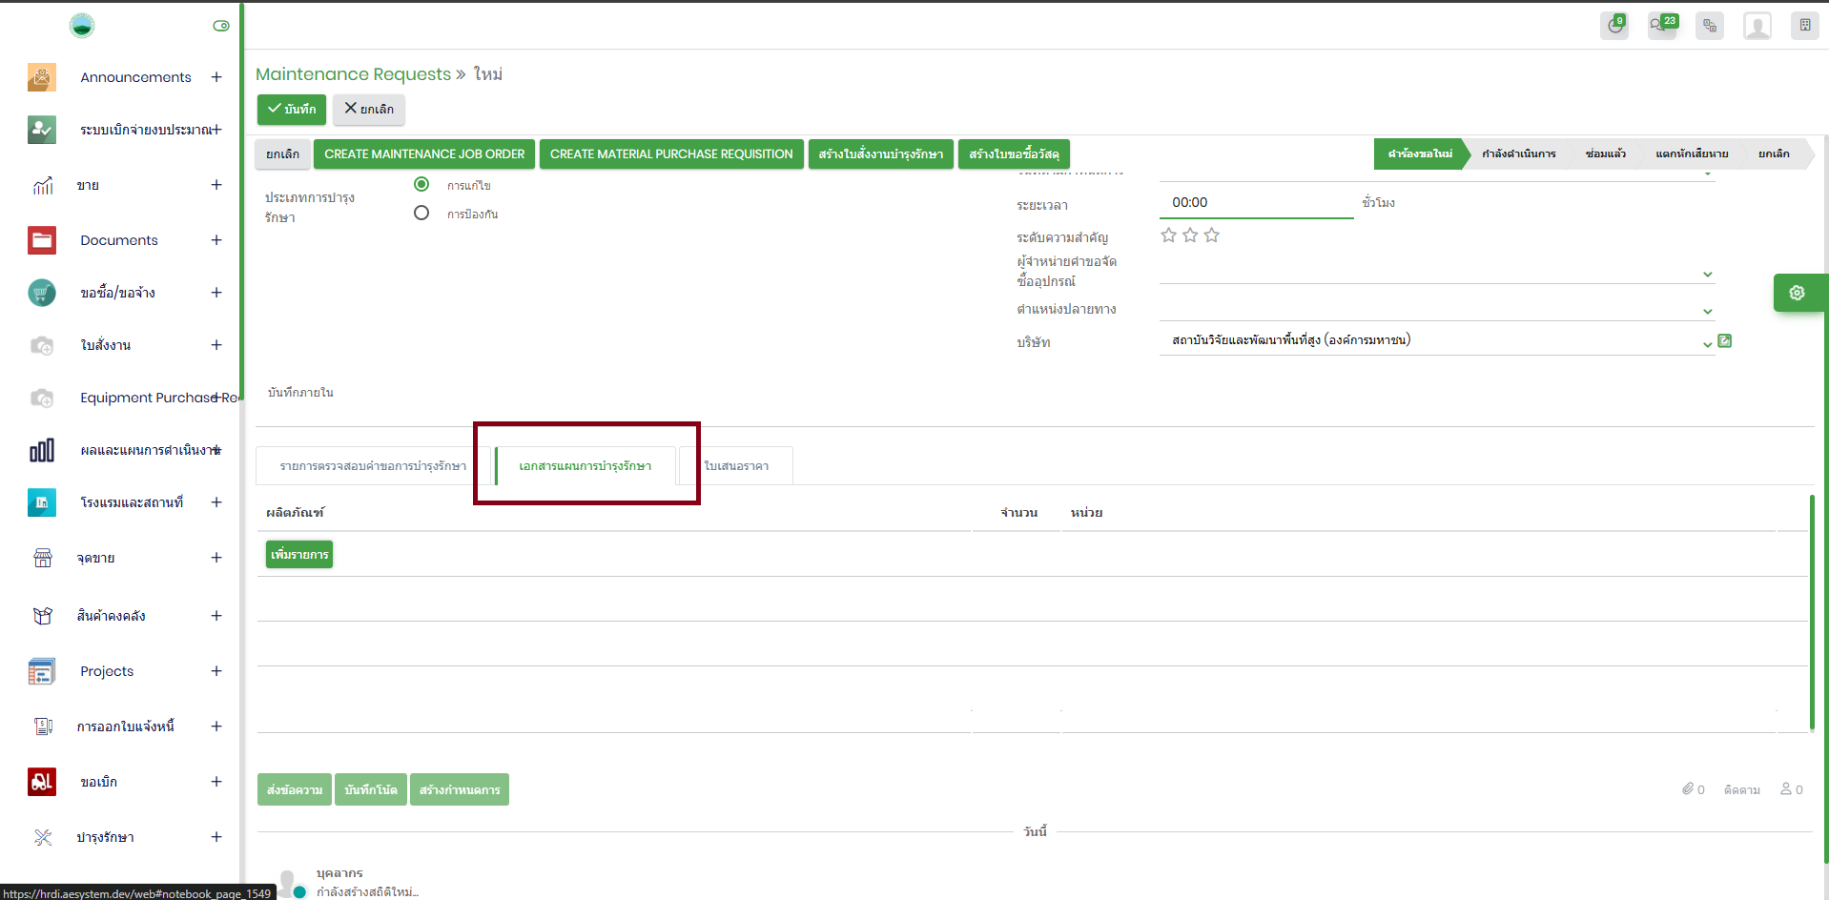
Task: Select the การป้องกัน radio button
Action: (421, 213)
